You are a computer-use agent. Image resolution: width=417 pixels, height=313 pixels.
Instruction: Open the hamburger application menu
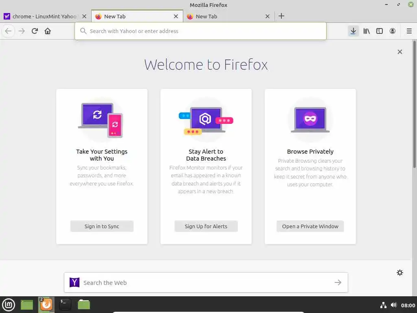(x=409, y=31)
